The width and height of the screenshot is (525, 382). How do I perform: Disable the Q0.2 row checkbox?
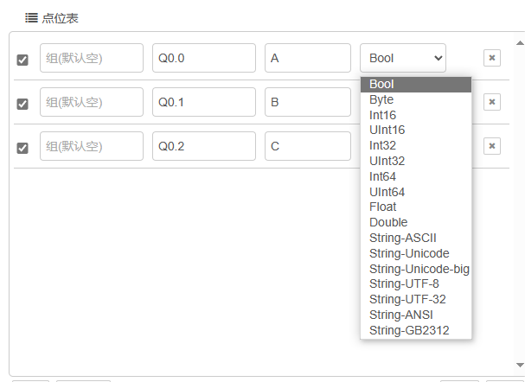(22, 148)
